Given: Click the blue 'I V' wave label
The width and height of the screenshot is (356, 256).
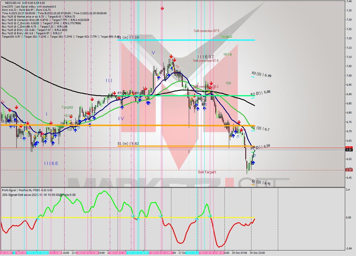Looking at the screenshot, I should click(x=121, y=119).
